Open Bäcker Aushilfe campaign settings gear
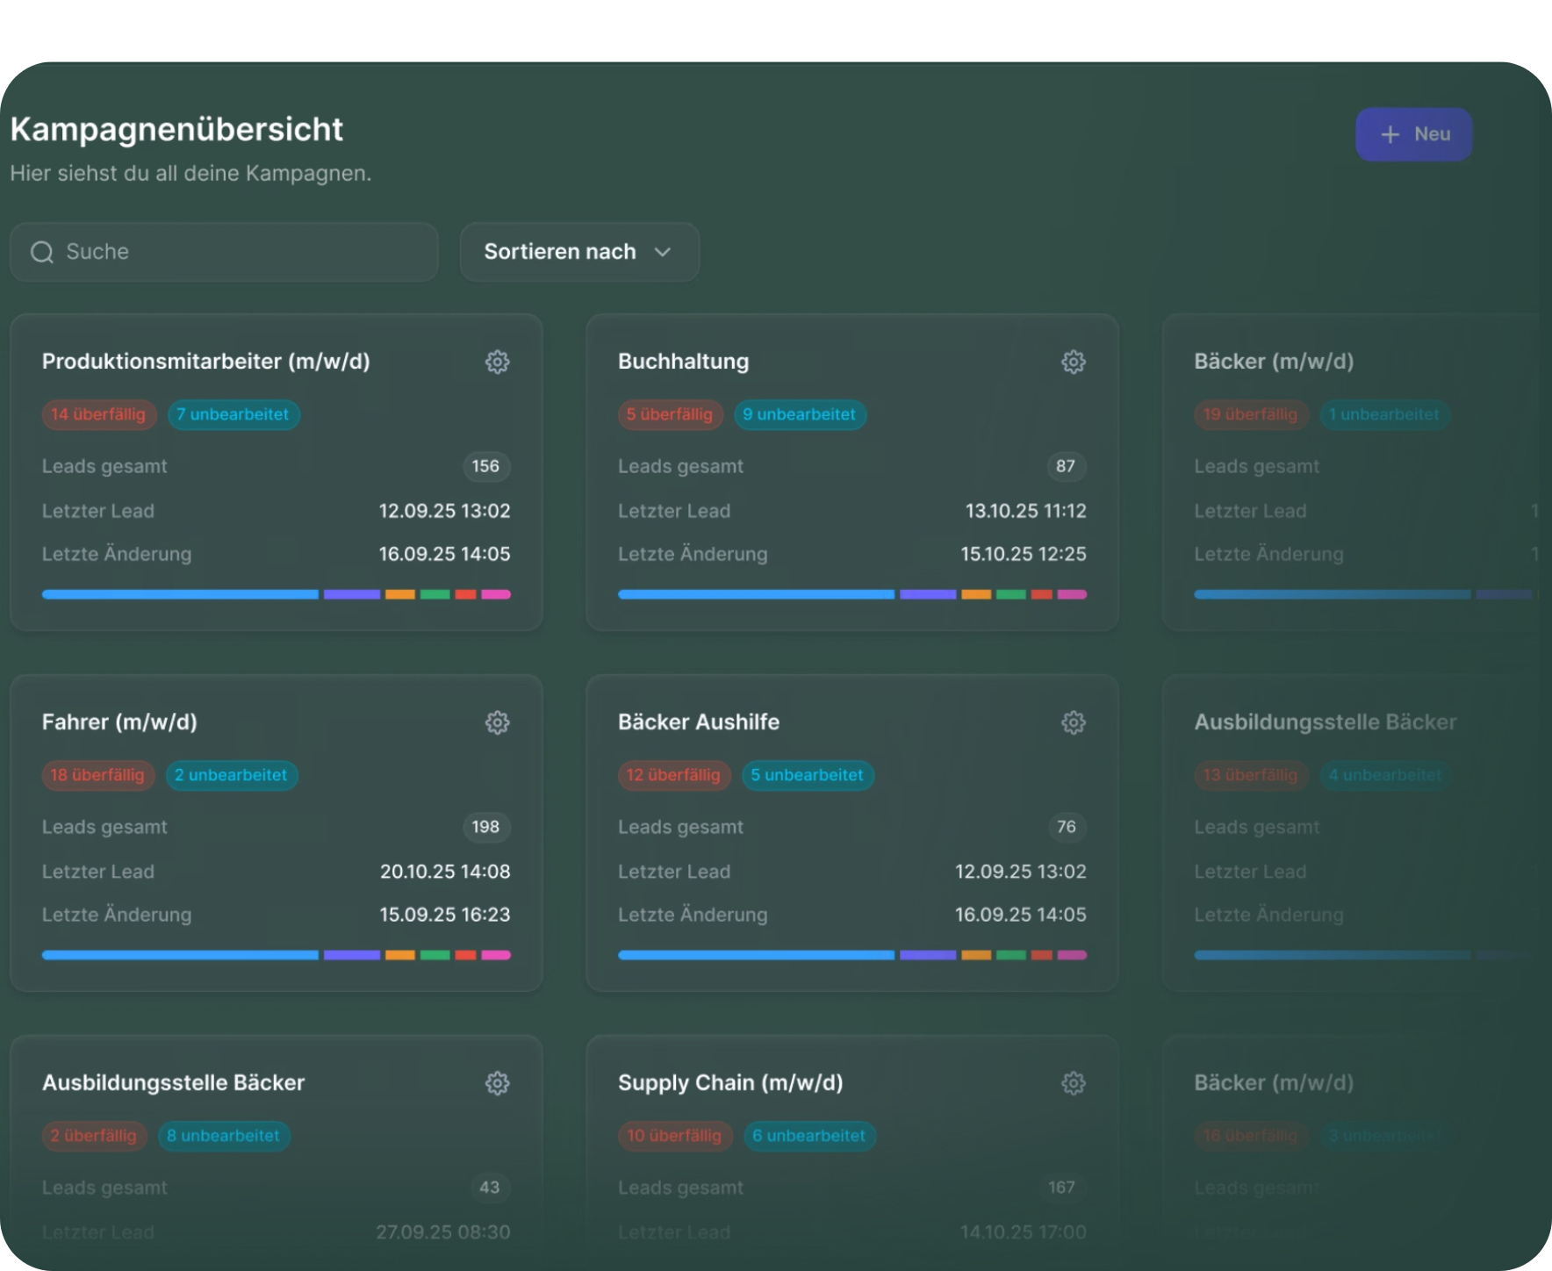Image resolution: width=1552 pixels, height=1271 pixels. 1073,722
